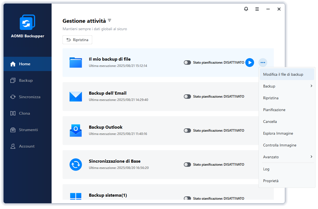Run Il mio backup di file with play button
Screen dimensions: 318x209
(x=250, y=63)
